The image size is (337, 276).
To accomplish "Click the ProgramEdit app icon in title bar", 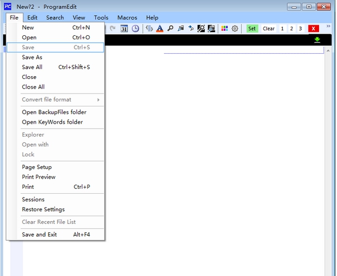I will (8, 7).
